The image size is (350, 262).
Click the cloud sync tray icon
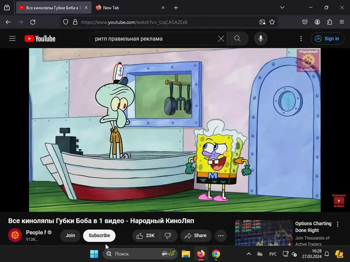tap(260, 254)
